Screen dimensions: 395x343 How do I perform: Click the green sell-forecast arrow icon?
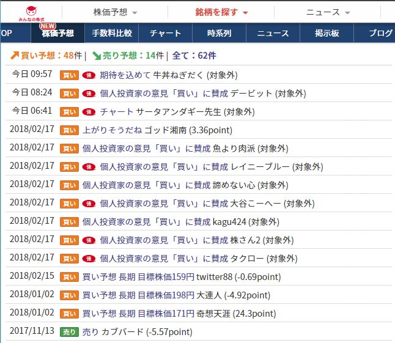click(x=97, y=56)
